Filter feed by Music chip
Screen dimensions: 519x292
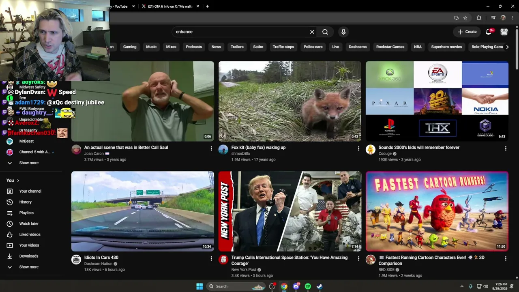[x=151, y=47]
